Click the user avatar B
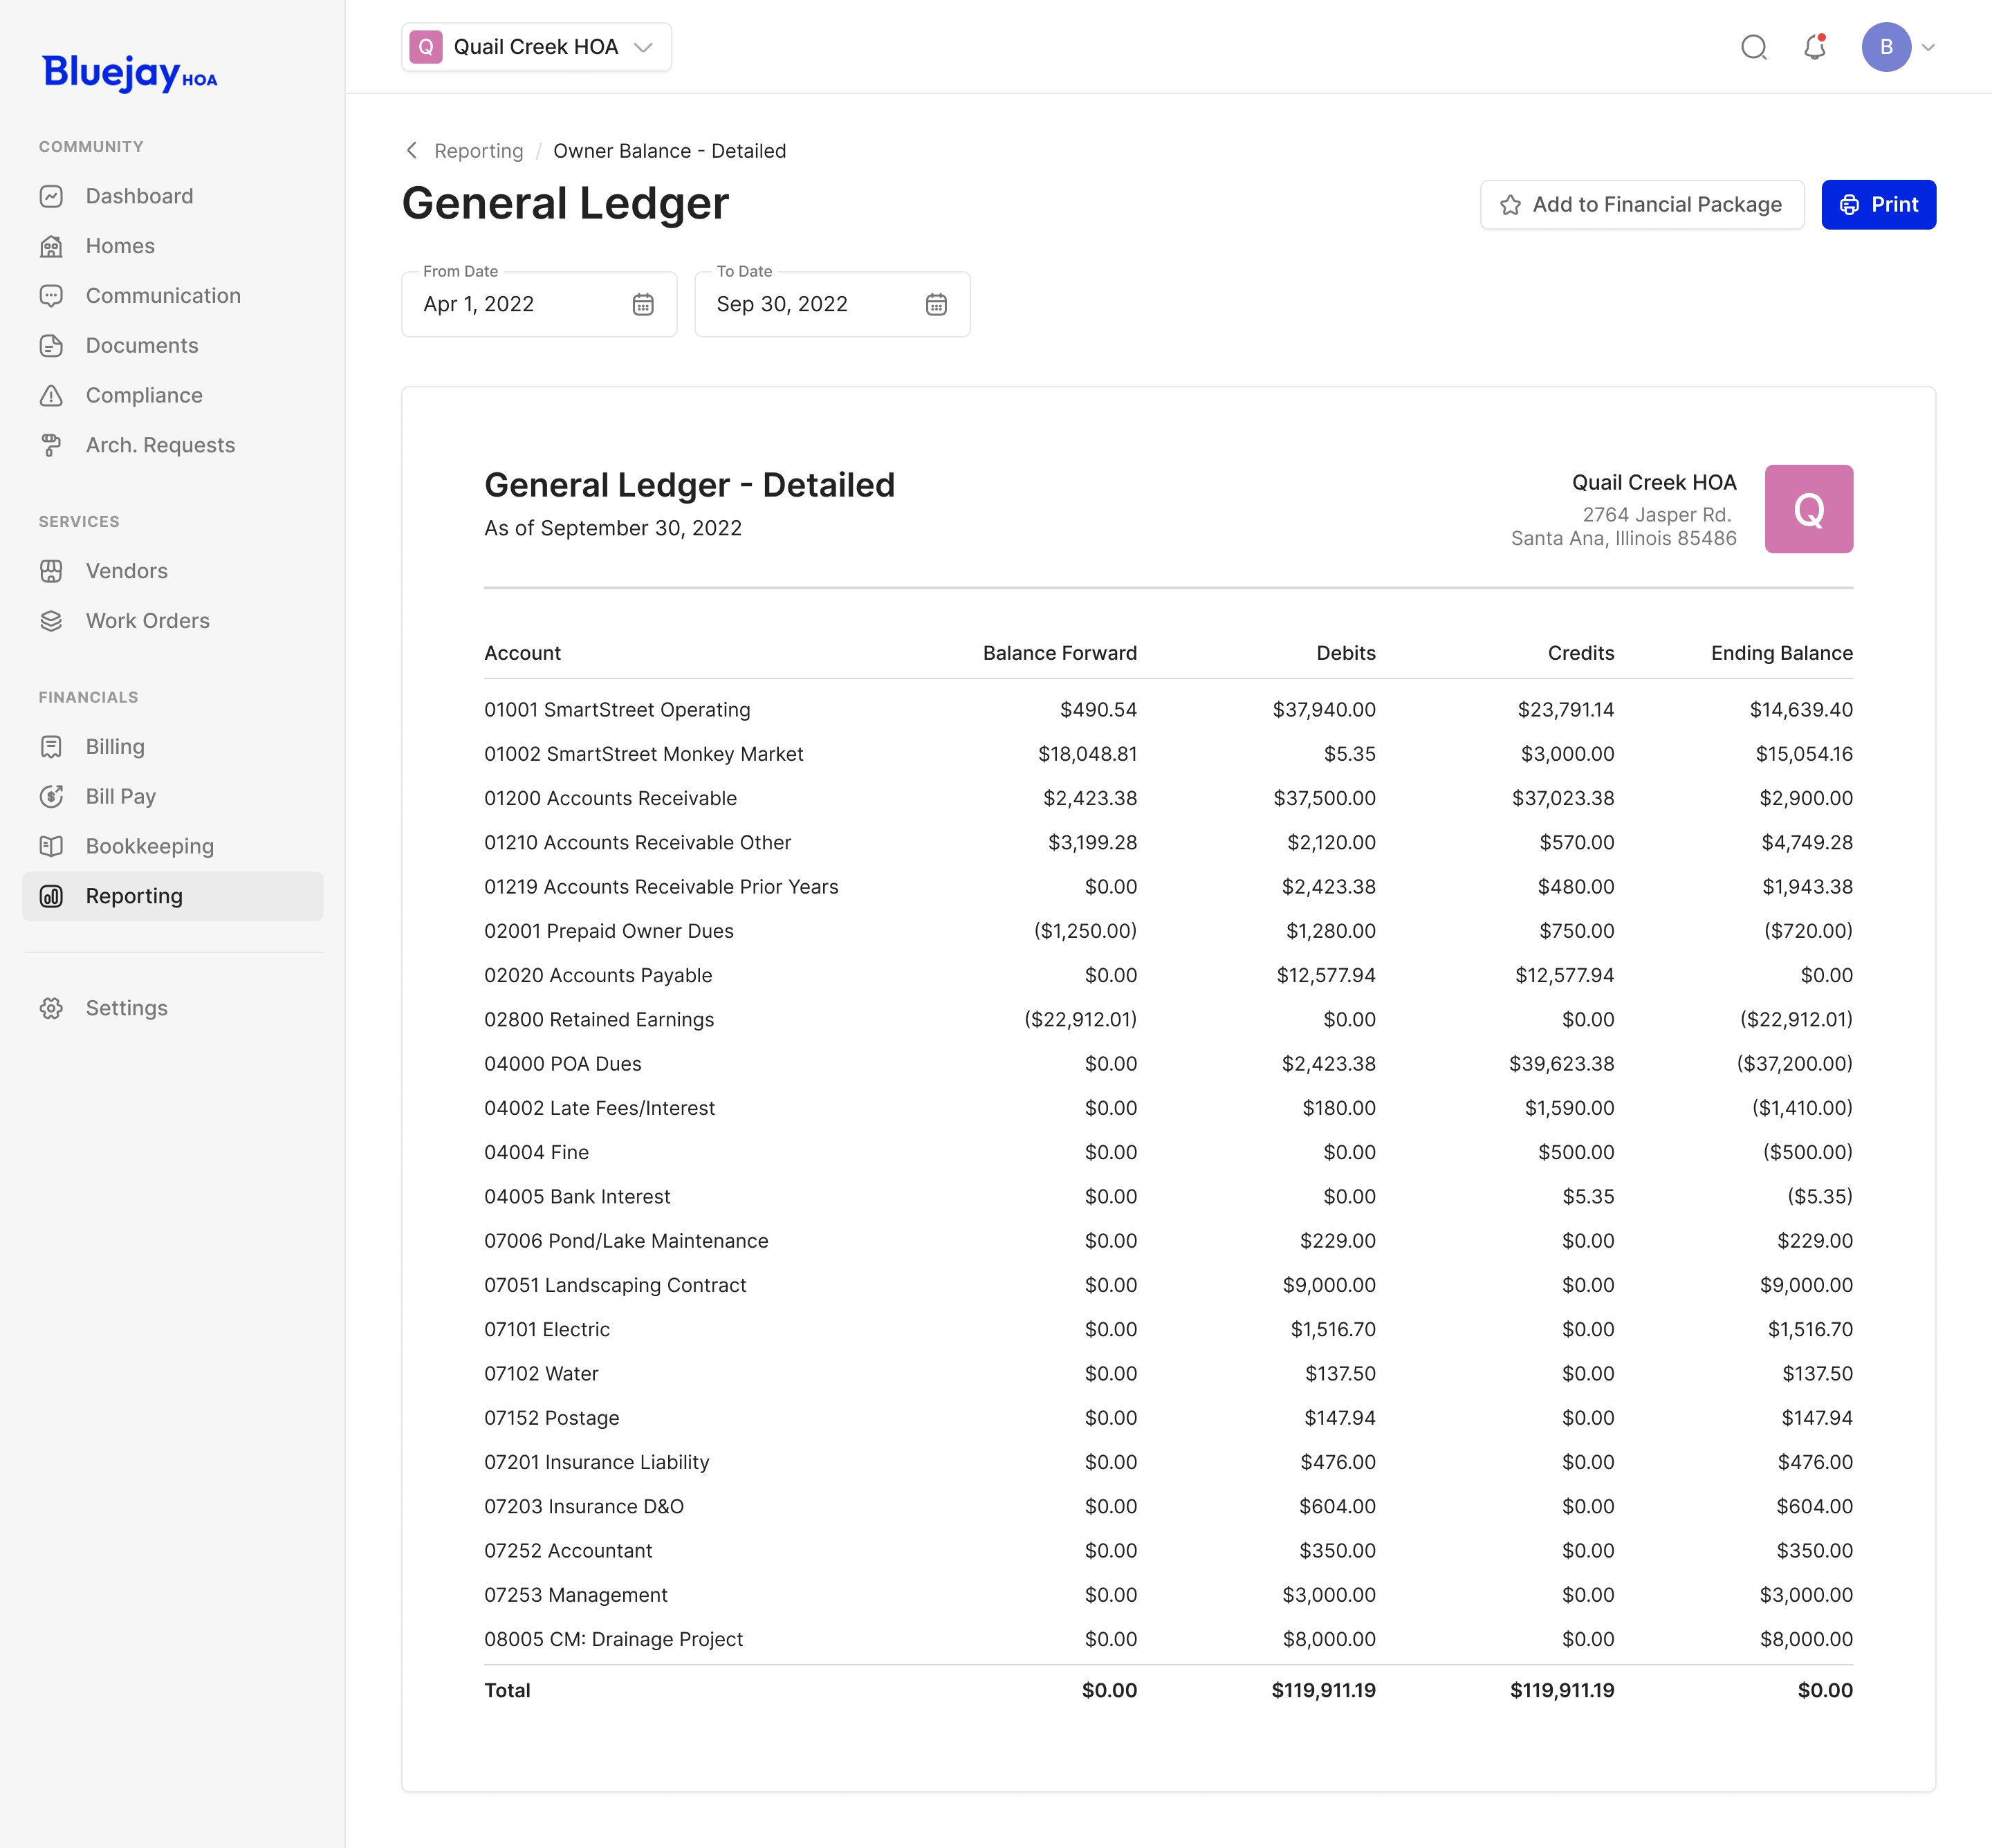Viewport: 1992px width, 1848px height. [x=1886, y=47]
